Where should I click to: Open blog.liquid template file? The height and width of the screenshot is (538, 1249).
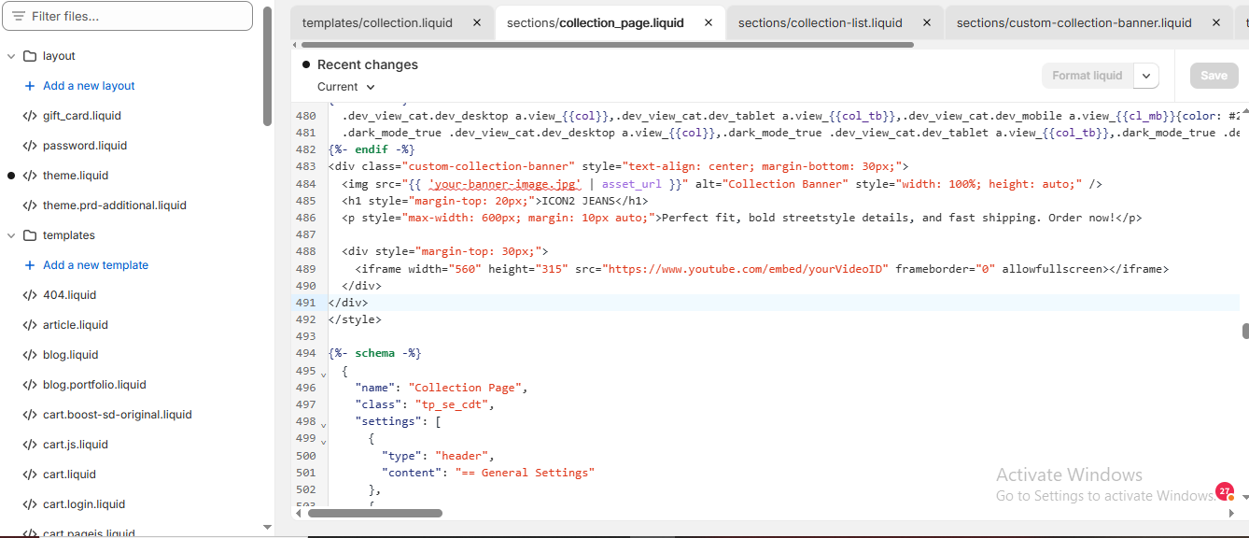(70, 355)
